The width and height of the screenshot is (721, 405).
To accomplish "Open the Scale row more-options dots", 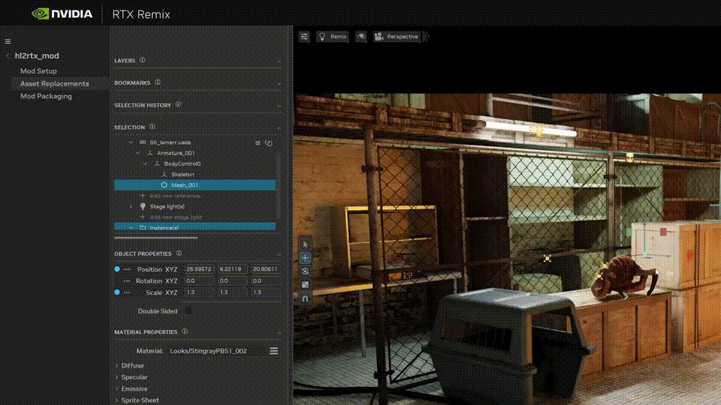I will coord(127,292).
